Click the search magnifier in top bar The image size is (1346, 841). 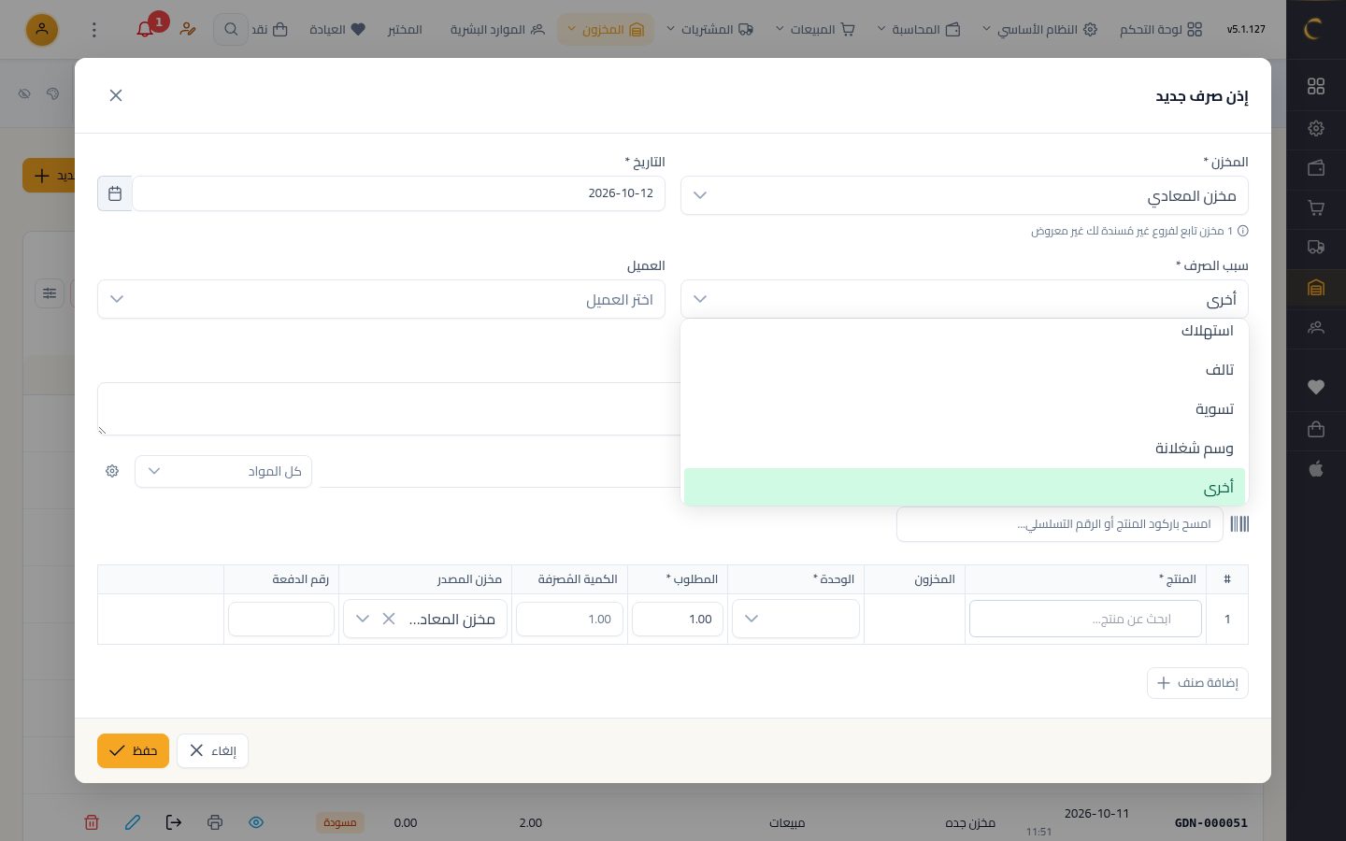coord(231,29)
